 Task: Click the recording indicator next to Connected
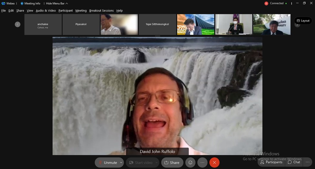tap(266, 3)
